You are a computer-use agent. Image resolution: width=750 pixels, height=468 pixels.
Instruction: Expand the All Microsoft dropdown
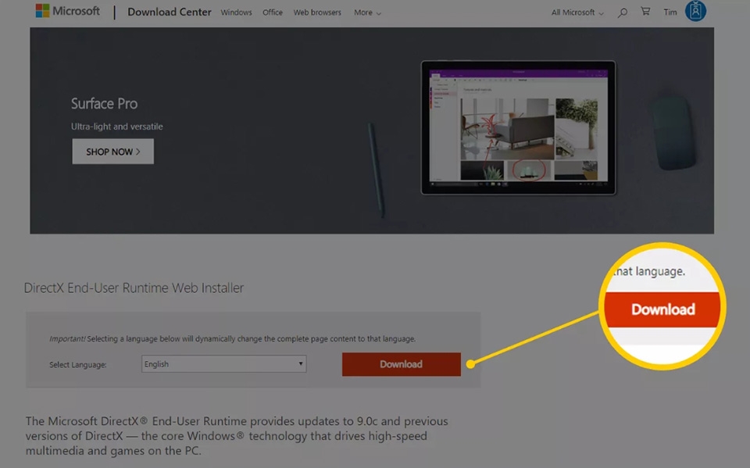click(577, 13)
